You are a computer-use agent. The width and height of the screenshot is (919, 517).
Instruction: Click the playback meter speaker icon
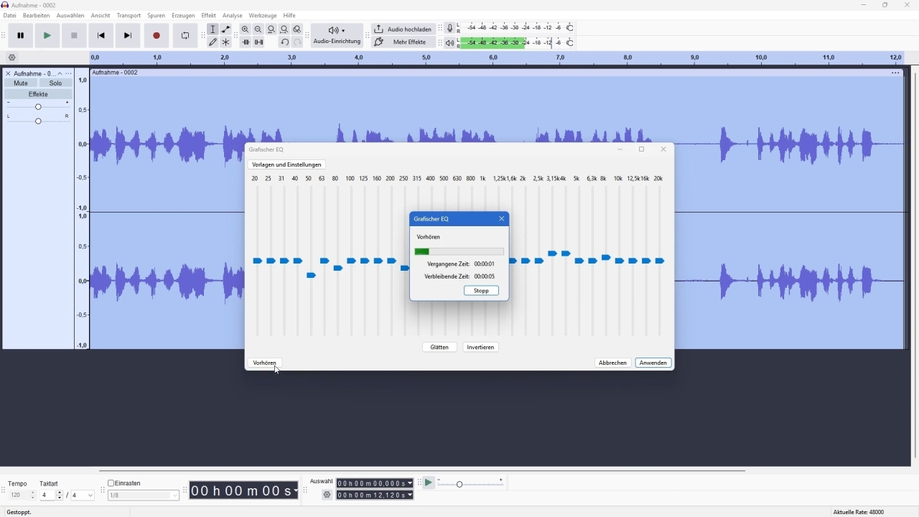[450, 43]
